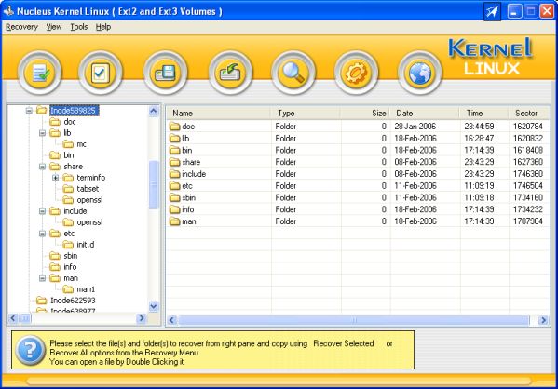Click the green arrow load toolbar icon

tap(231, 73)
